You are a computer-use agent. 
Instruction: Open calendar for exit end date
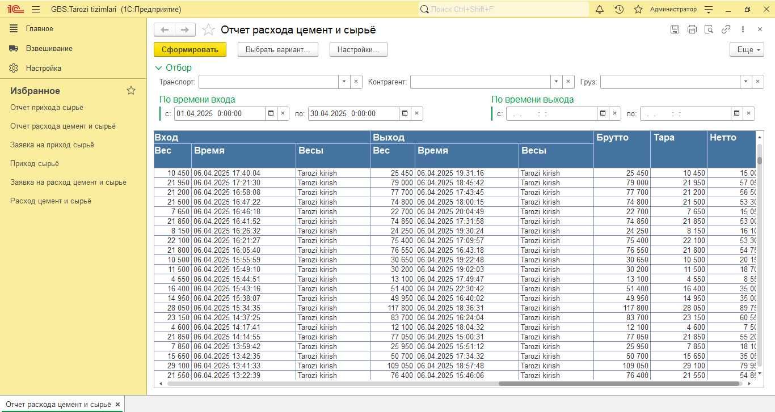pyautogui.click(x=736, y=113)
